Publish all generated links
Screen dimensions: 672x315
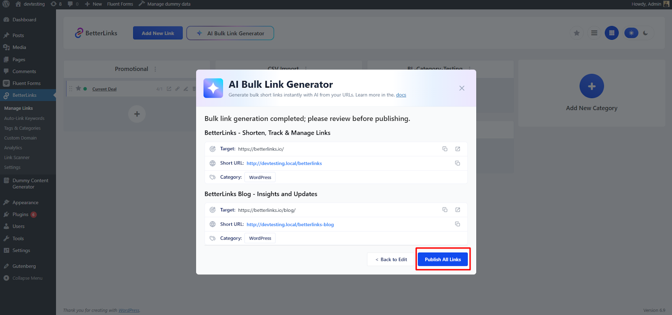point(443,259)
